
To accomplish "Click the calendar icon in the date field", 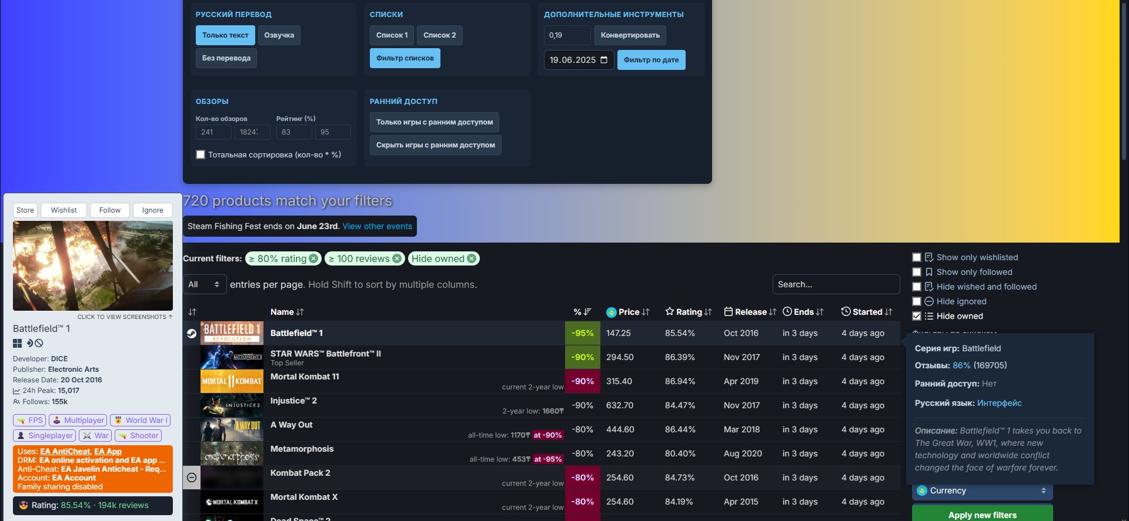I will click(x=604, y=60).
